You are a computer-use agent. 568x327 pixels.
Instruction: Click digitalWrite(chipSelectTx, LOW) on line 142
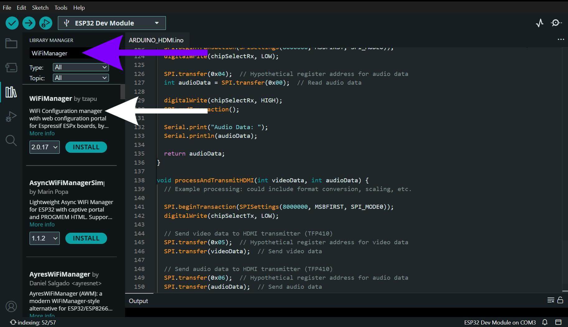pyautogui.click(x=221, y=216)
